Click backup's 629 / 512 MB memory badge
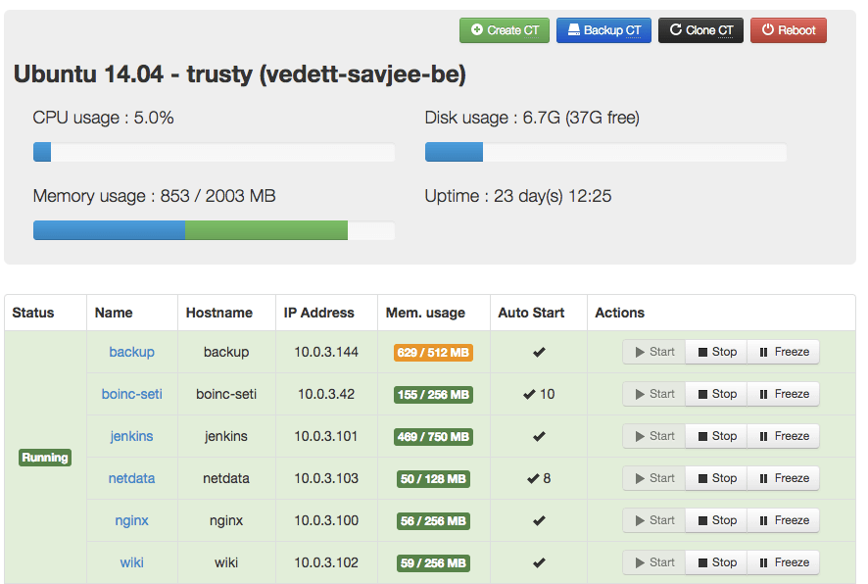 click(x=433, y=353)
